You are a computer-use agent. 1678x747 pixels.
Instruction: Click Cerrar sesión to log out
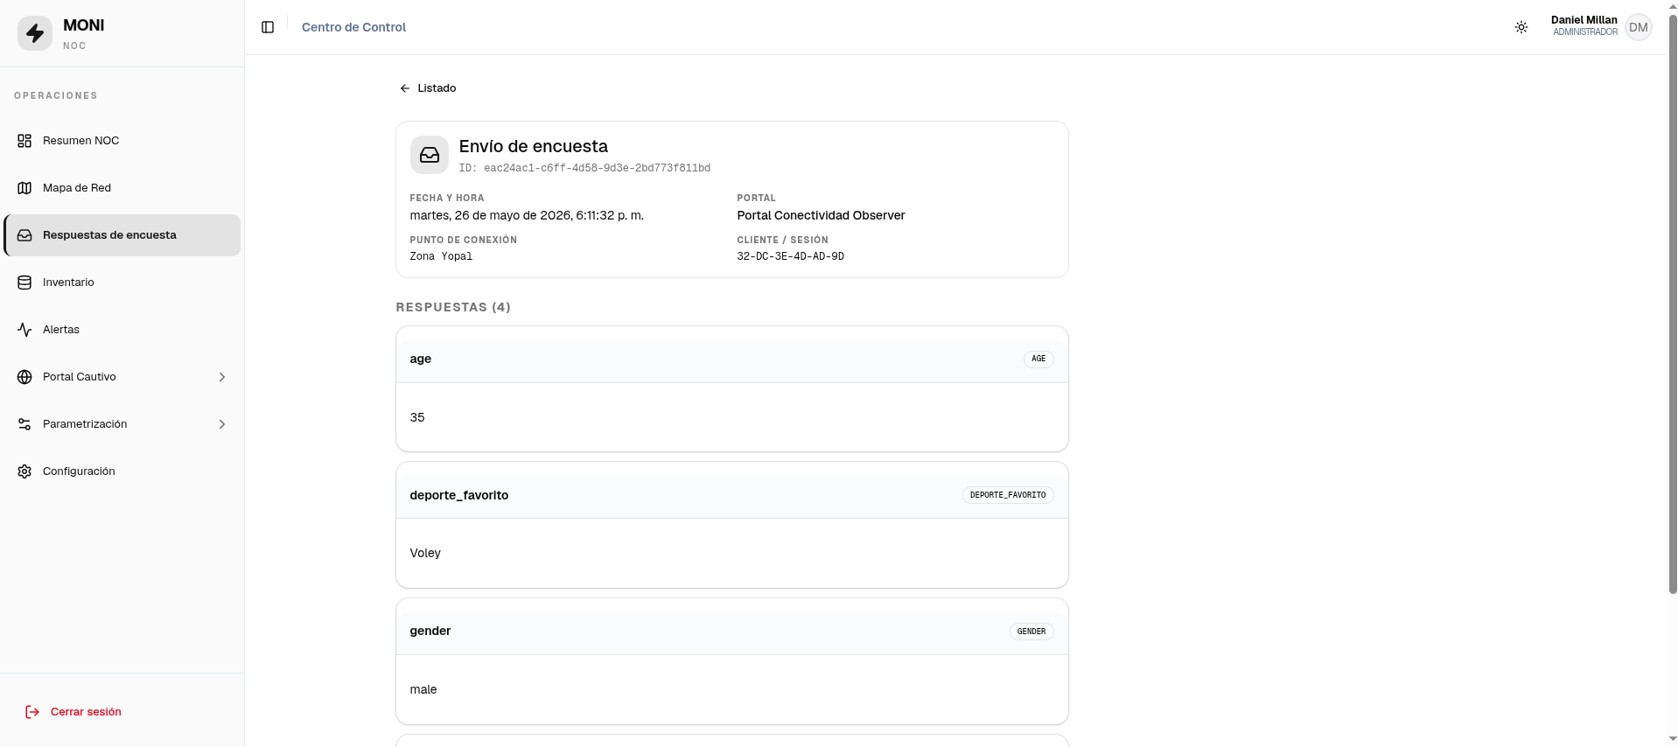coord(86,712)
